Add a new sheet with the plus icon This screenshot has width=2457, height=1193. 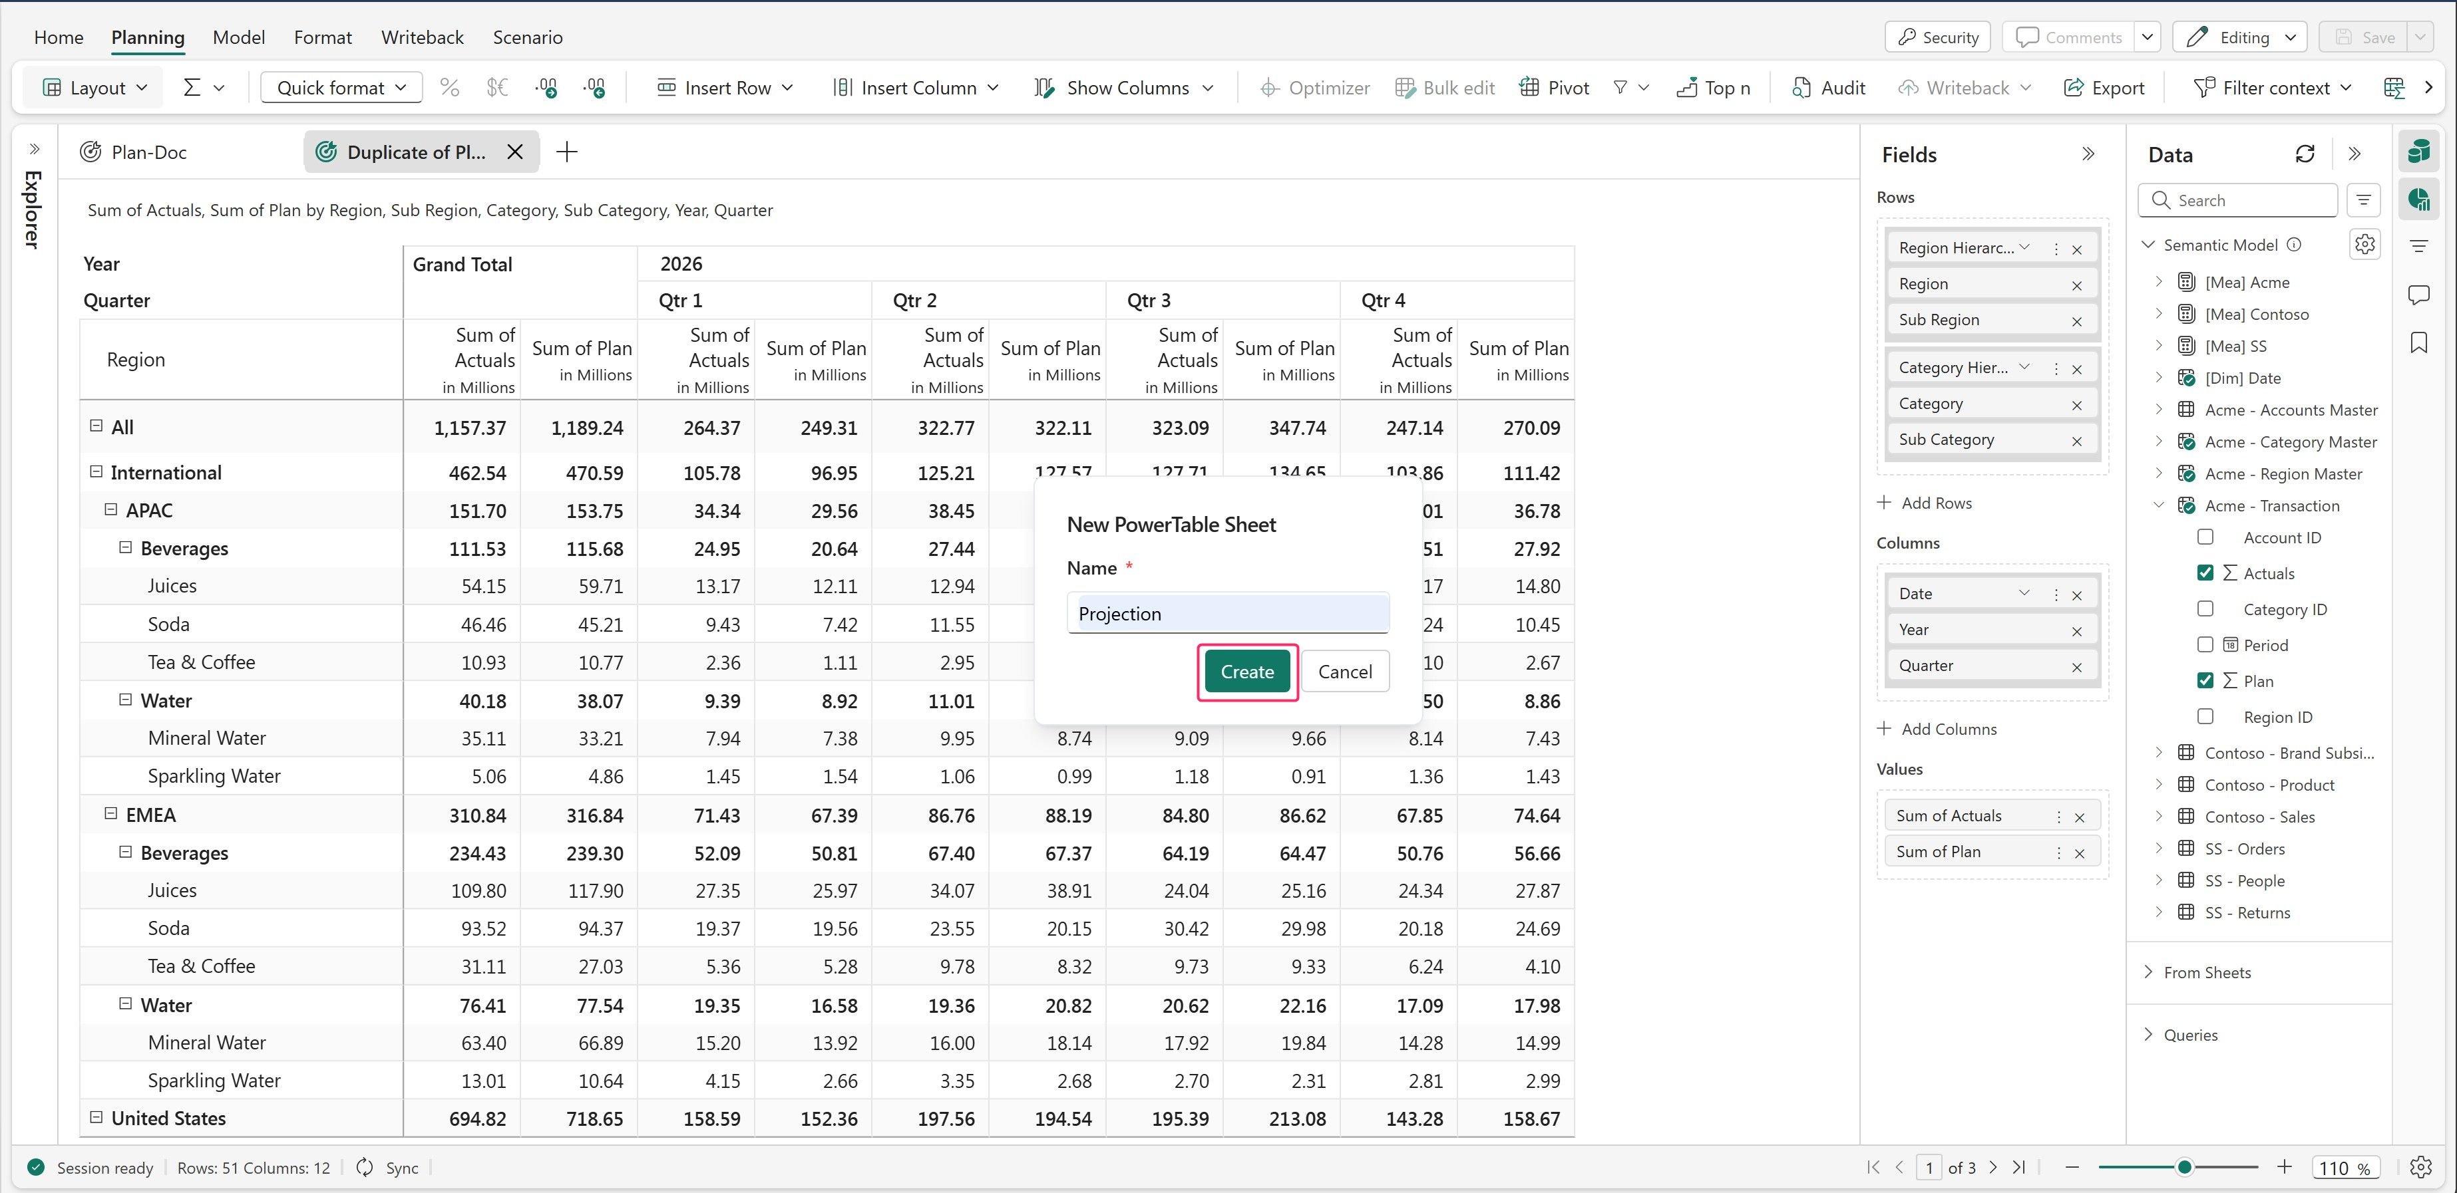coord(566,152)
